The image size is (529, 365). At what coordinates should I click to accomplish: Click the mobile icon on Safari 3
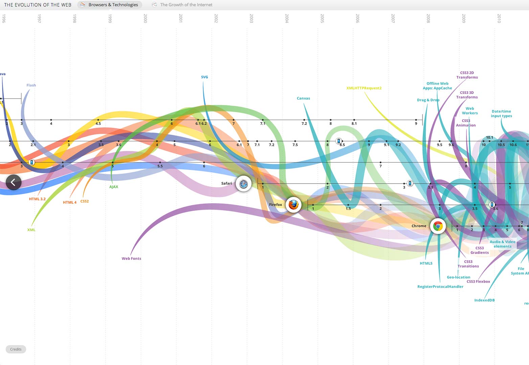[x=410, y=184]
